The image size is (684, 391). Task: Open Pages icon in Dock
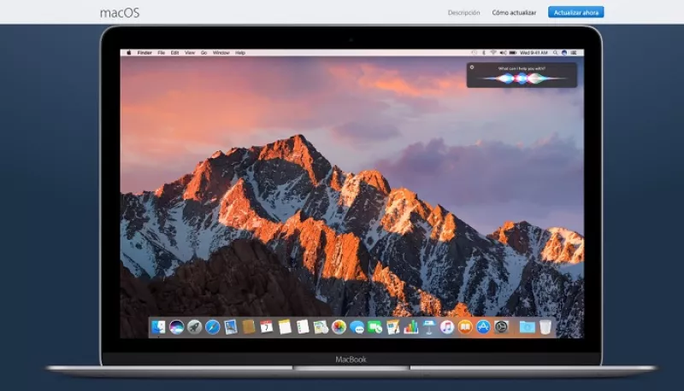(393, 327)
